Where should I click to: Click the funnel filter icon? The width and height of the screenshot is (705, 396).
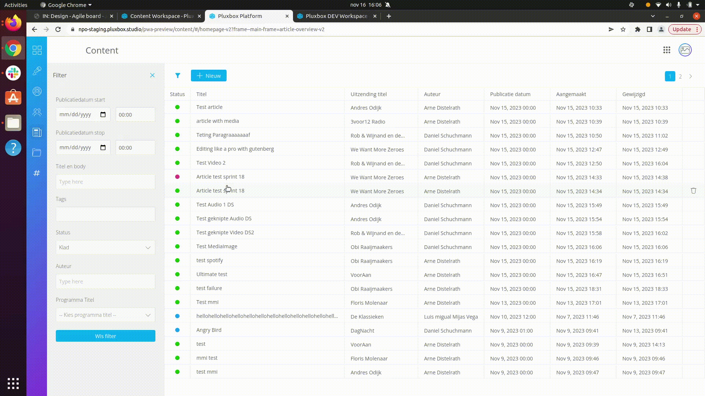[178, 76]
